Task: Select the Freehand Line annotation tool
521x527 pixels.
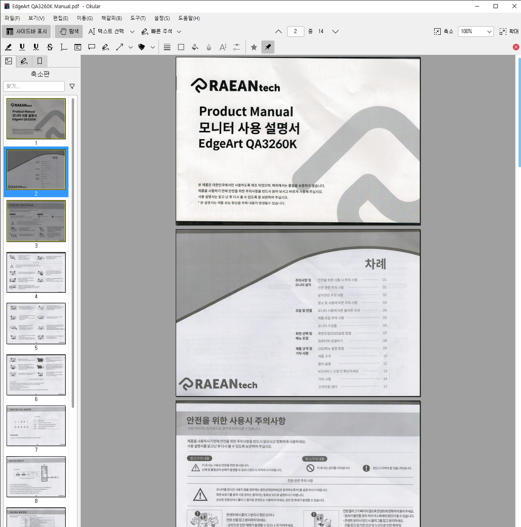Action: [x=106, y=47]
